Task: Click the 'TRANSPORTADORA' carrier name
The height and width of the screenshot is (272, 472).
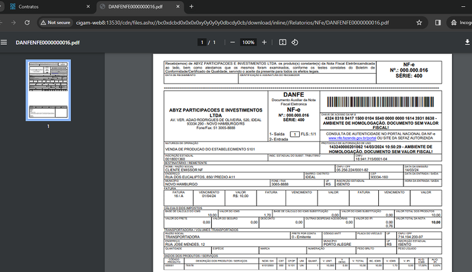Action: (x=182, y=237)
